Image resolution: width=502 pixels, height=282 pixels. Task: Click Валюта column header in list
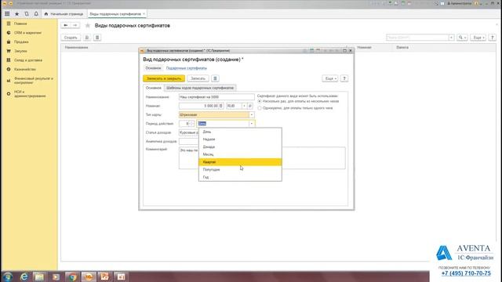coord(402,47)
